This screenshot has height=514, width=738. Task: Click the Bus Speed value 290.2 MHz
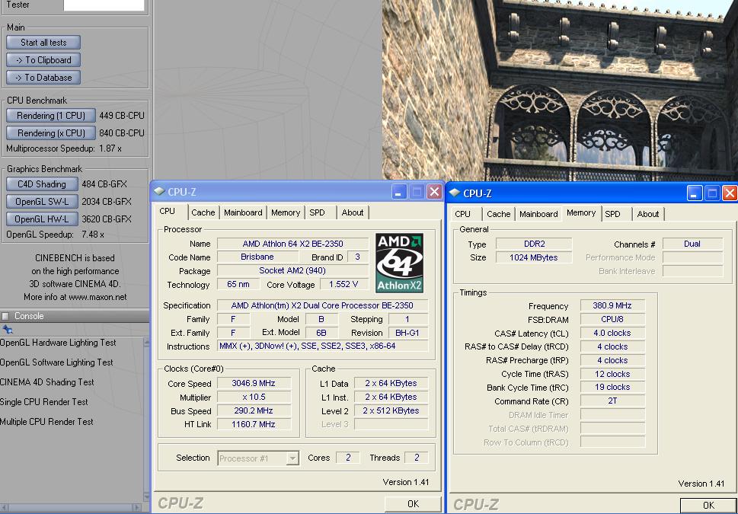[x=254, y=410]
